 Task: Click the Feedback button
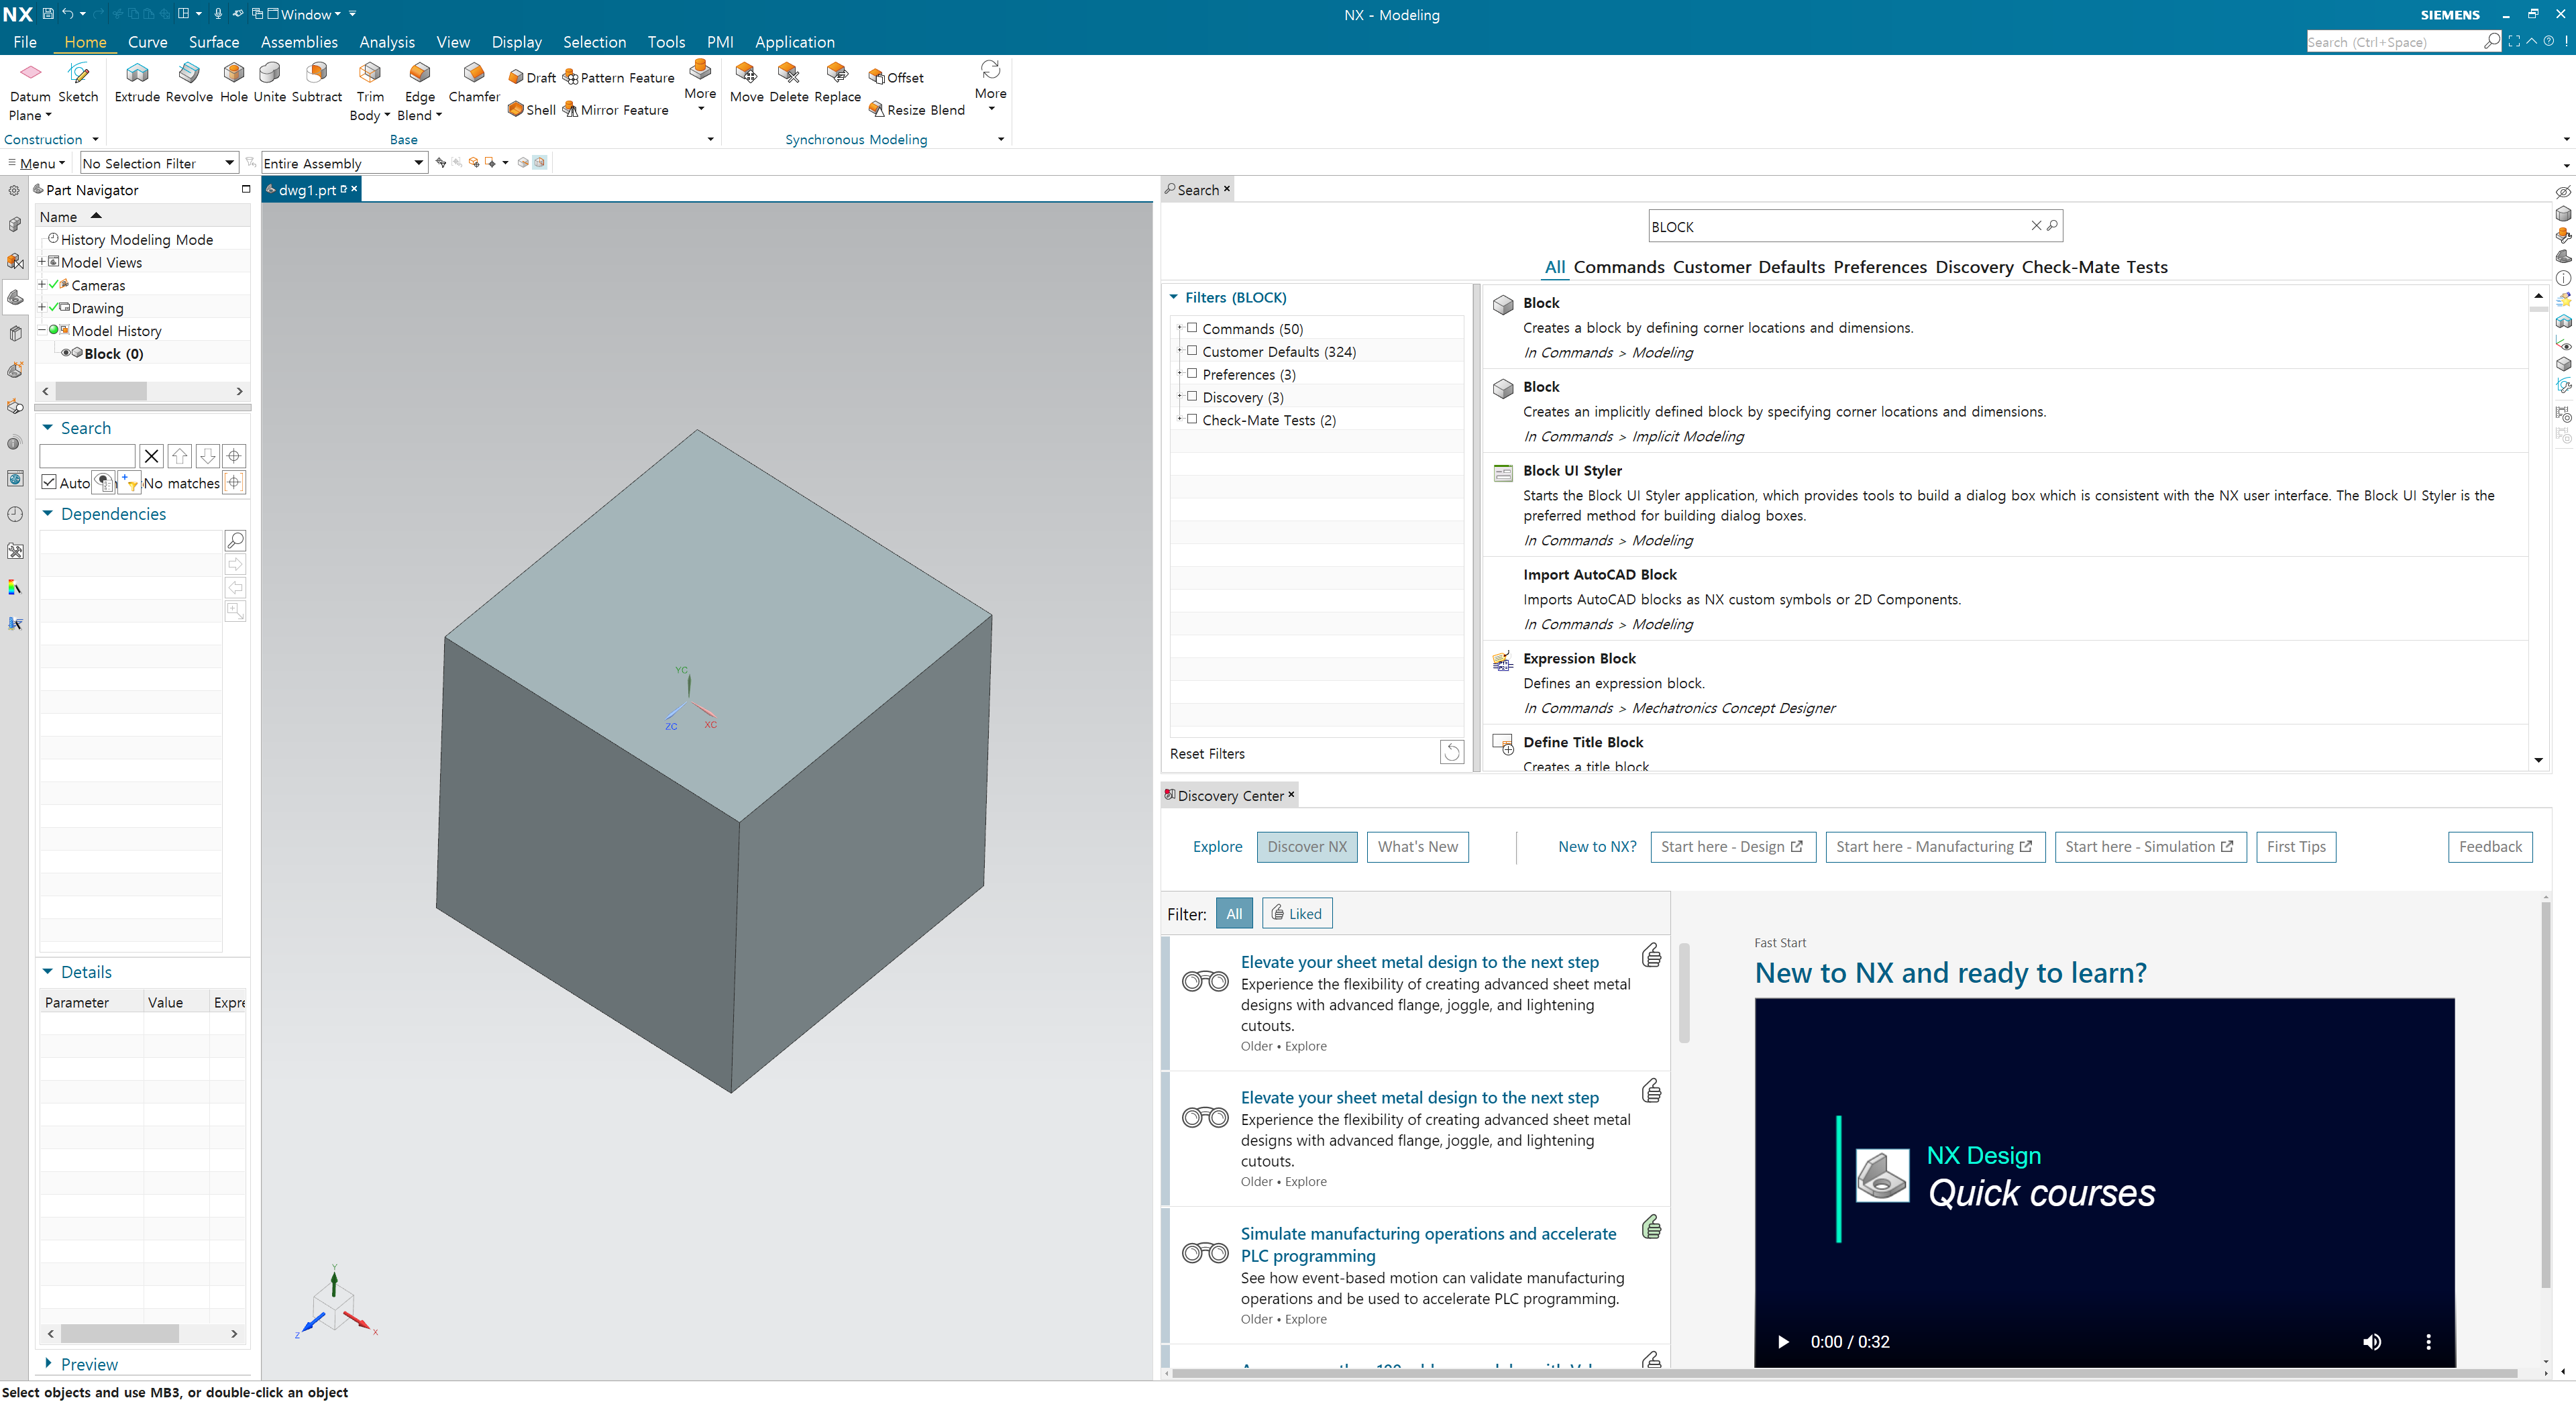(x=2490, y=846)
